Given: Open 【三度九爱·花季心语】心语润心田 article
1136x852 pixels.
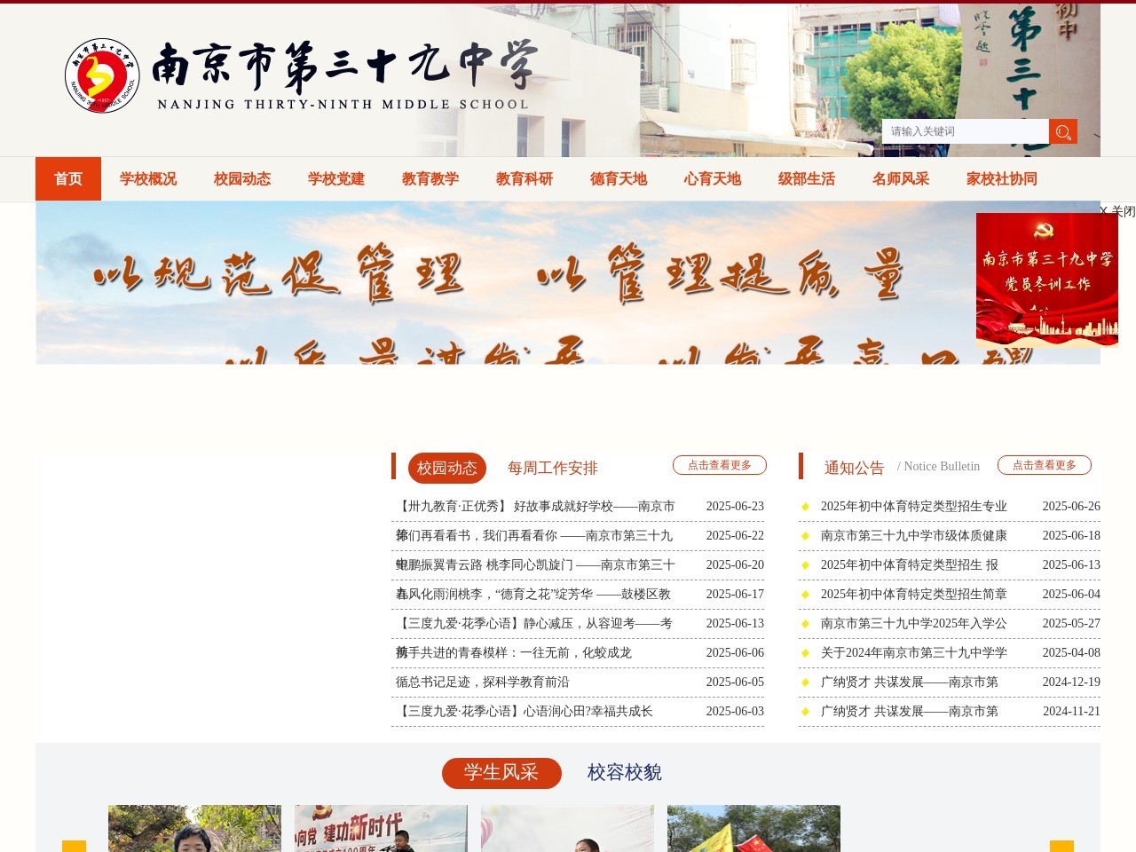Looking at the screenshot, I should pyautogui.click(x=525, y=711).
